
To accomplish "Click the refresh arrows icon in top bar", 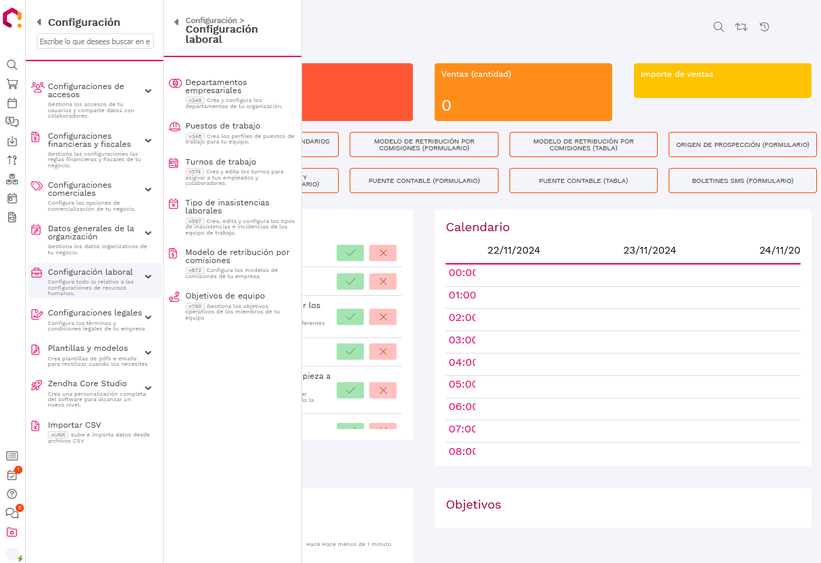I will (x=741, y=27).
